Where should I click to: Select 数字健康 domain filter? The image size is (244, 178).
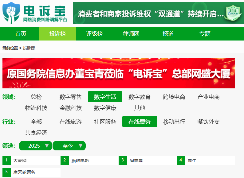[105, 108]
